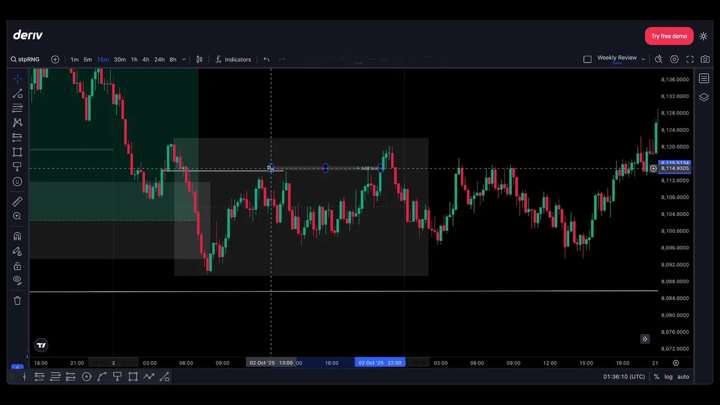Click the scroll to latest bar arrow
720x405 pixels.
[x=645, y=339]
